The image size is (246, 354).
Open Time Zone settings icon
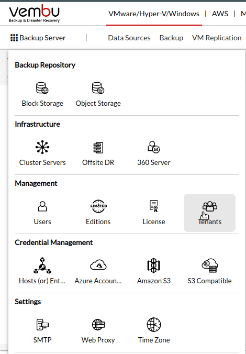pos(154,325)
